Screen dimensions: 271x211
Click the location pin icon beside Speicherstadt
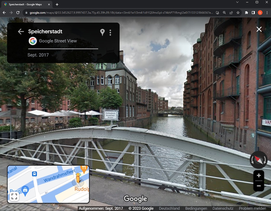point(102,32)
